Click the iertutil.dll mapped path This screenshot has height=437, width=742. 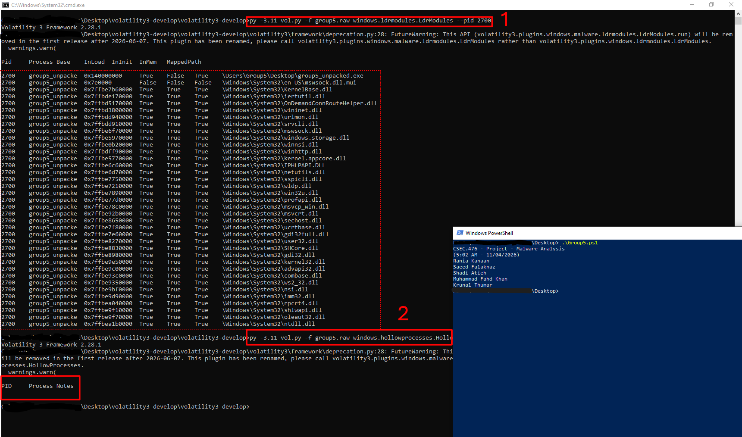coord(274,97)
